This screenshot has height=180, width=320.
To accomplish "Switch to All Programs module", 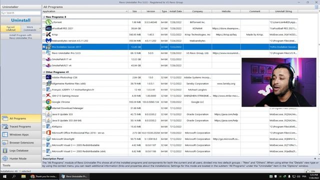I will [x=20, y=118].
